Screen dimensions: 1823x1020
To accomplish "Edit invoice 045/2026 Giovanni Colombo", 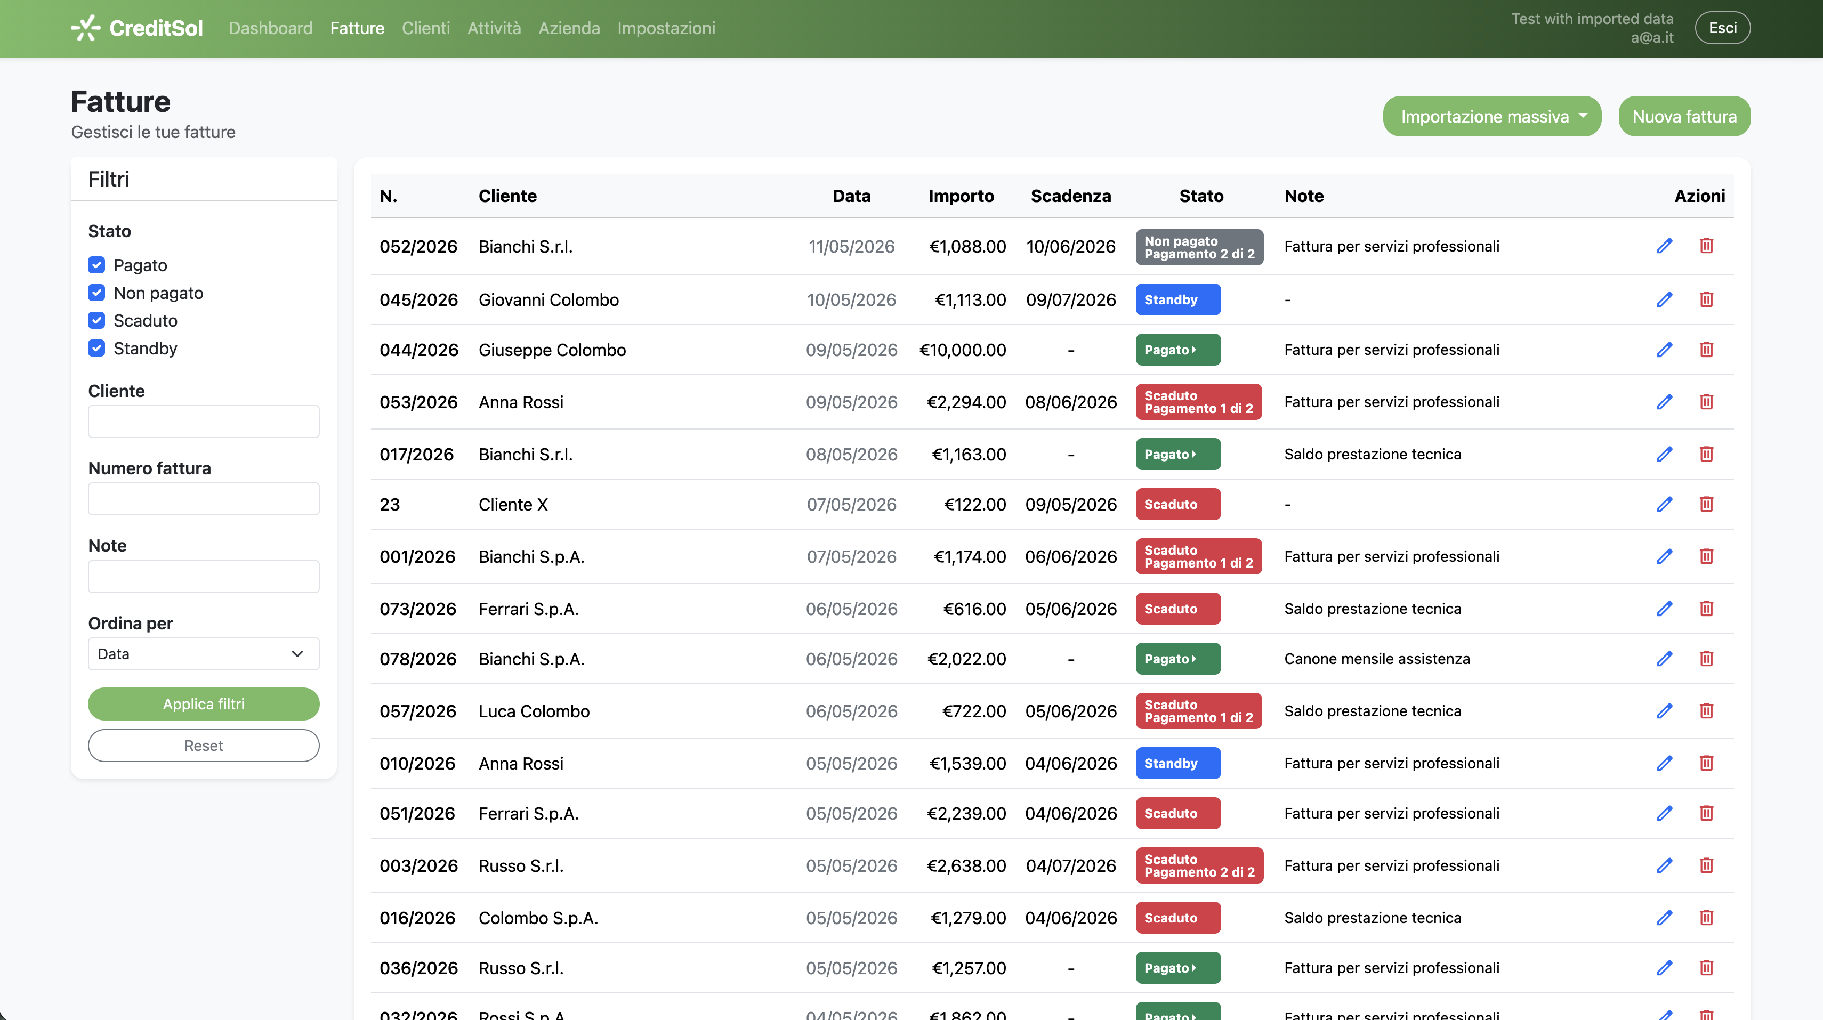I will pos(1665,300).
